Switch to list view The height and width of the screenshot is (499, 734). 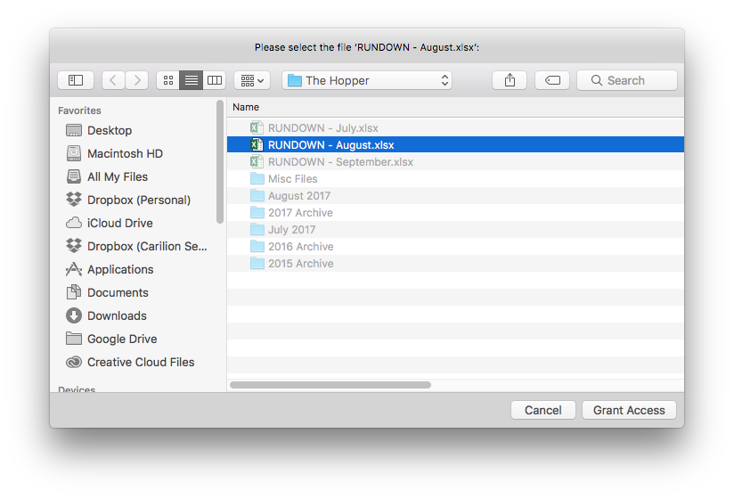[191, 80]
